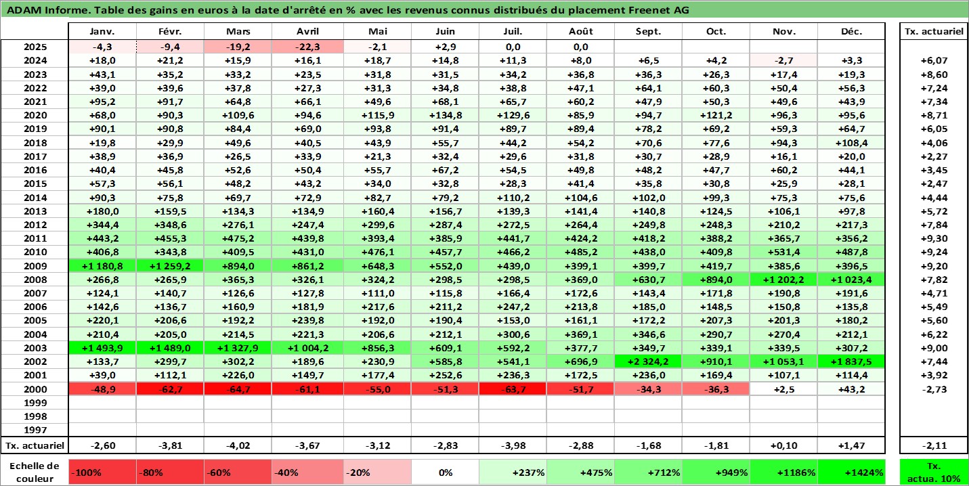969x486 pixels.
Task: Select the +1424% bright green swatch
Action: (x=851, y=472)
